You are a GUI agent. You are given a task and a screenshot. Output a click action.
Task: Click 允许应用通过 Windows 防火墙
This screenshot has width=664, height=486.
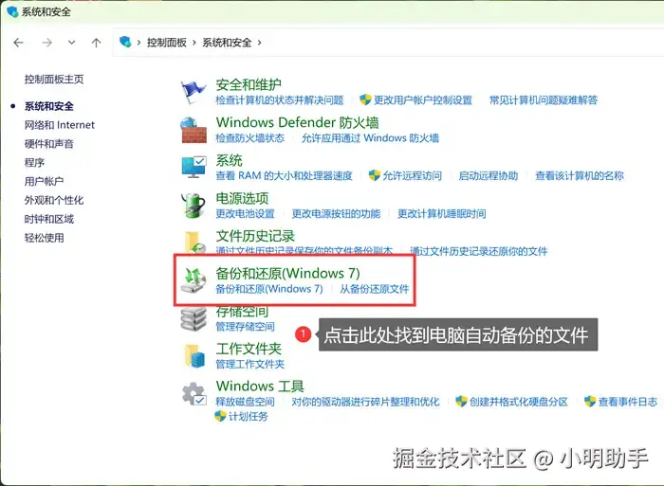click(370, 138)
